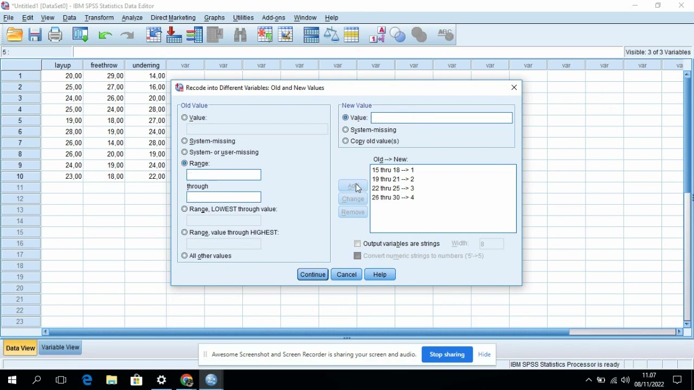Recall recently used dialogs icon
The height and width of the screenshot is (390, 694).
click(80, 35)
